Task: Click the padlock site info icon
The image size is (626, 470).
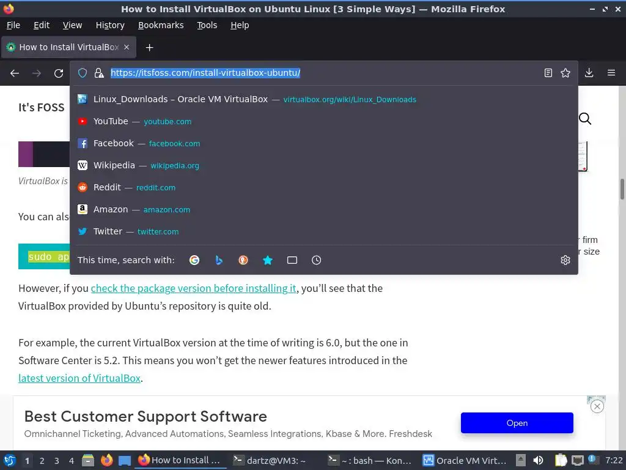Action: point(98,73)
